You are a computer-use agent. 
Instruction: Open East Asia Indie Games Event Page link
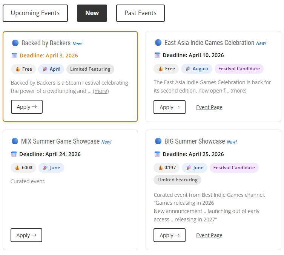point(209,107)
